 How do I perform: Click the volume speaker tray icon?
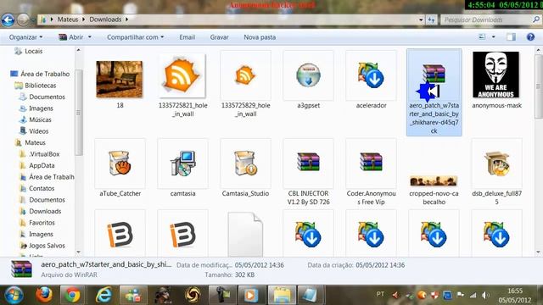point(485,295)
